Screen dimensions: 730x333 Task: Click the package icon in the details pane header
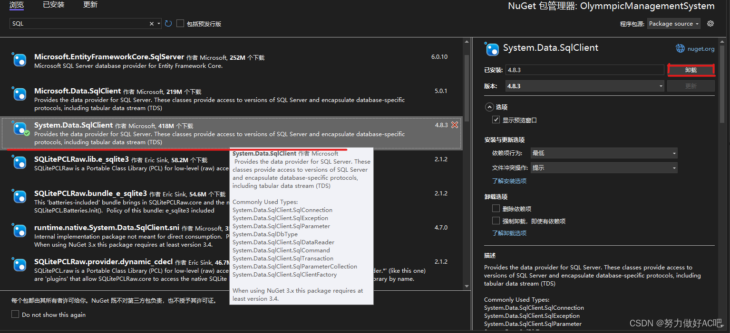[x=492, y=49]
